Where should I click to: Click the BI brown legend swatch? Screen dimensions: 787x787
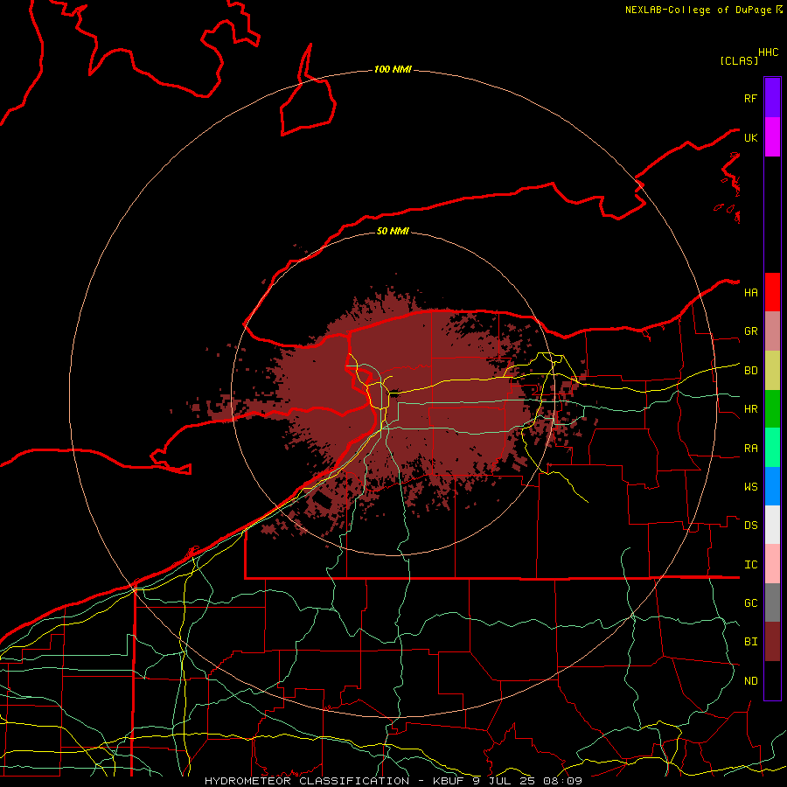[772, 642]
